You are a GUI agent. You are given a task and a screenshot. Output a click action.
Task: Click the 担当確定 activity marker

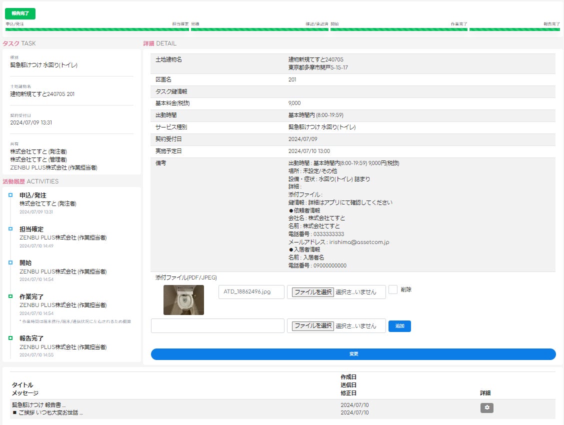[x=10, y=228]
